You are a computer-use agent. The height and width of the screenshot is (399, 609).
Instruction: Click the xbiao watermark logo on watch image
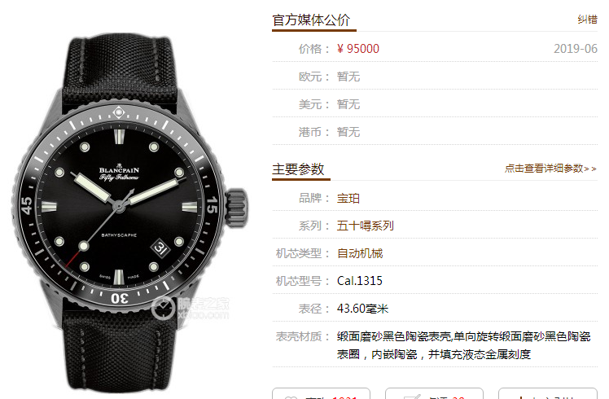[190, 308]
